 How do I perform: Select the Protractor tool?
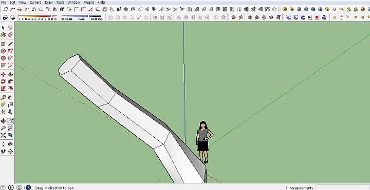click(x=3, y=104)
